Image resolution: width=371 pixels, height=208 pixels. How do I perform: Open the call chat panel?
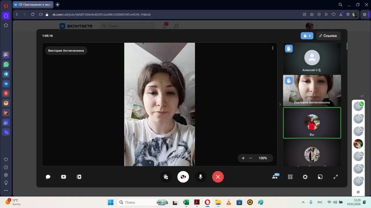(x=48, y=177)
